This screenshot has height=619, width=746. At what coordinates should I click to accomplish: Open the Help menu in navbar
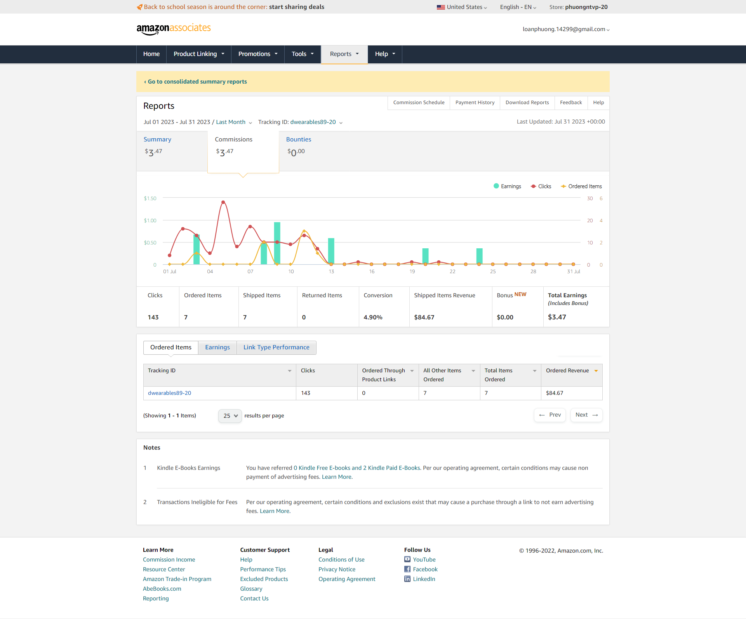[385, 54]
